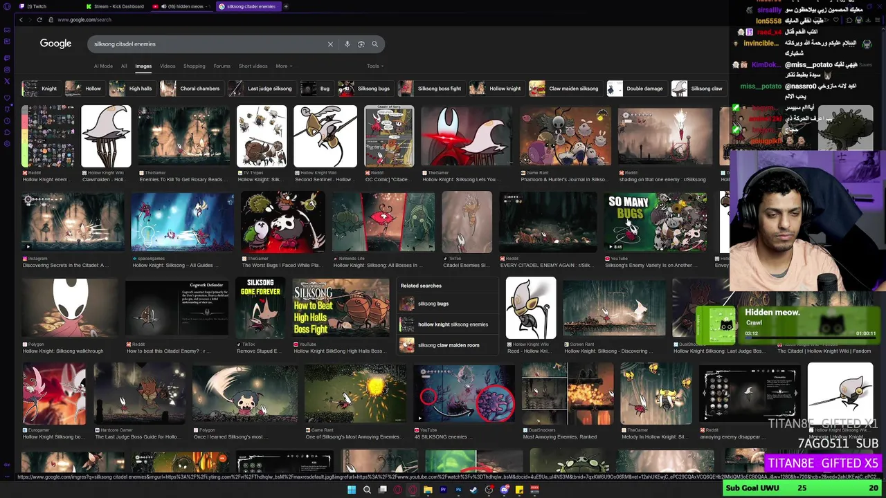
Task: Switch to AI Mode tab
Action: pyautogui.click(x=103, y=66)
